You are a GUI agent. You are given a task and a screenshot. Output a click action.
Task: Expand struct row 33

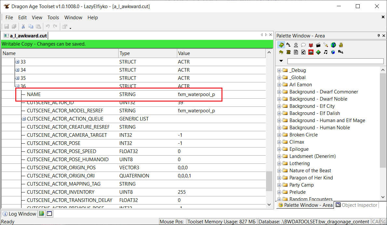[x=17, y=62]
